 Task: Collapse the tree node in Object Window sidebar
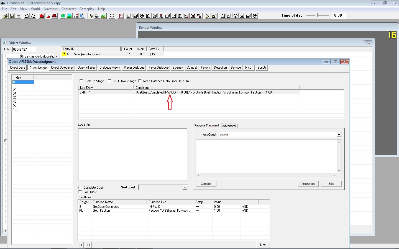(6, 141)
